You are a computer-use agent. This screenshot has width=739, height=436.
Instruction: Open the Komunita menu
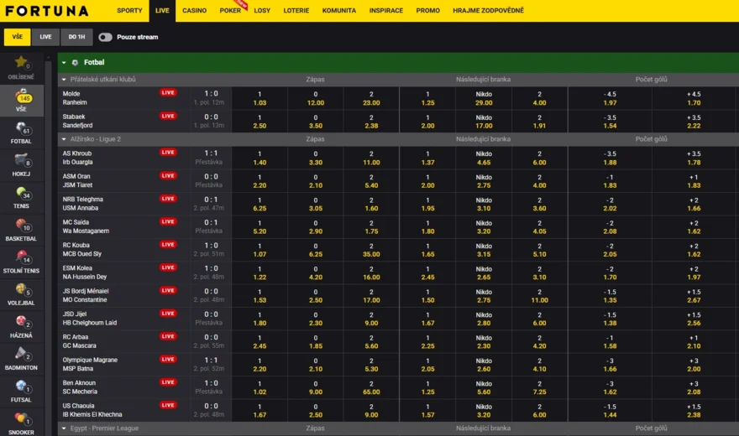tap(339, 10)
